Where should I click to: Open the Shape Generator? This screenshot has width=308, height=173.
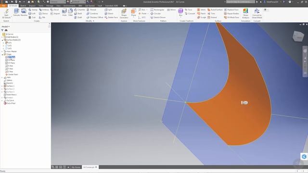click(x=124, y=13)
